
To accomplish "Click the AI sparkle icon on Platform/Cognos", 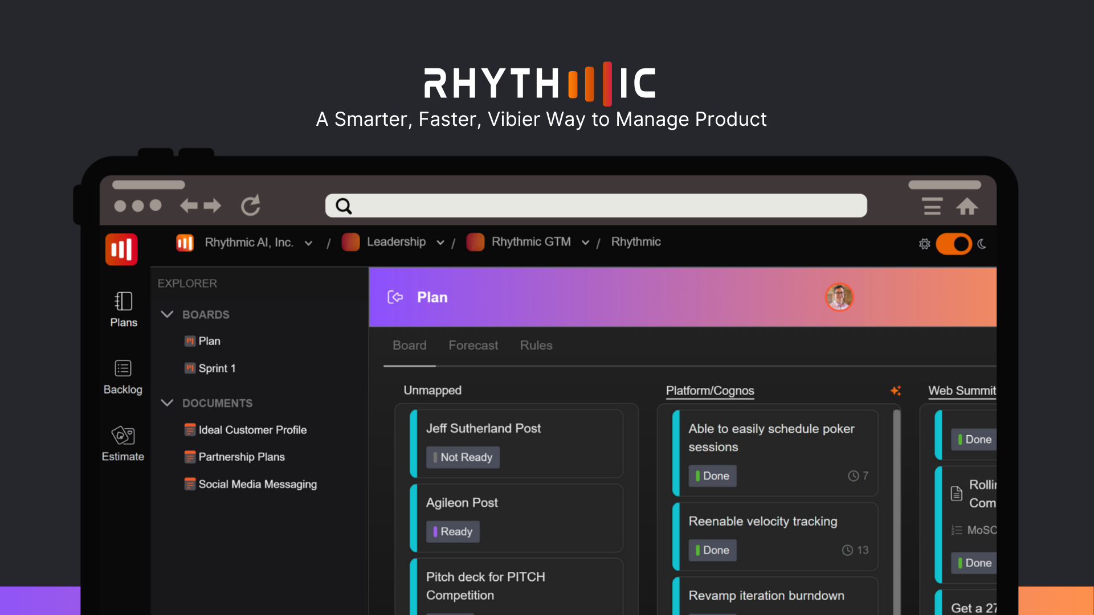I will 896,391.
